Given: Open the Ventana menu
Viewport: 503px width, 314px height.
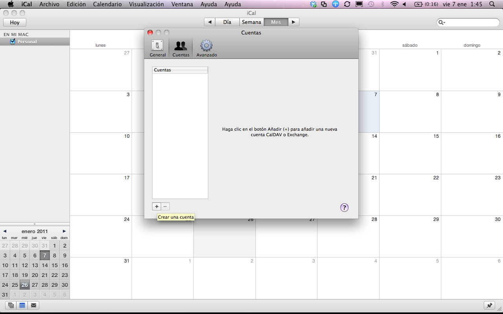Looking at the screenshot, I should pyautogui.click(x=182, y=4).
